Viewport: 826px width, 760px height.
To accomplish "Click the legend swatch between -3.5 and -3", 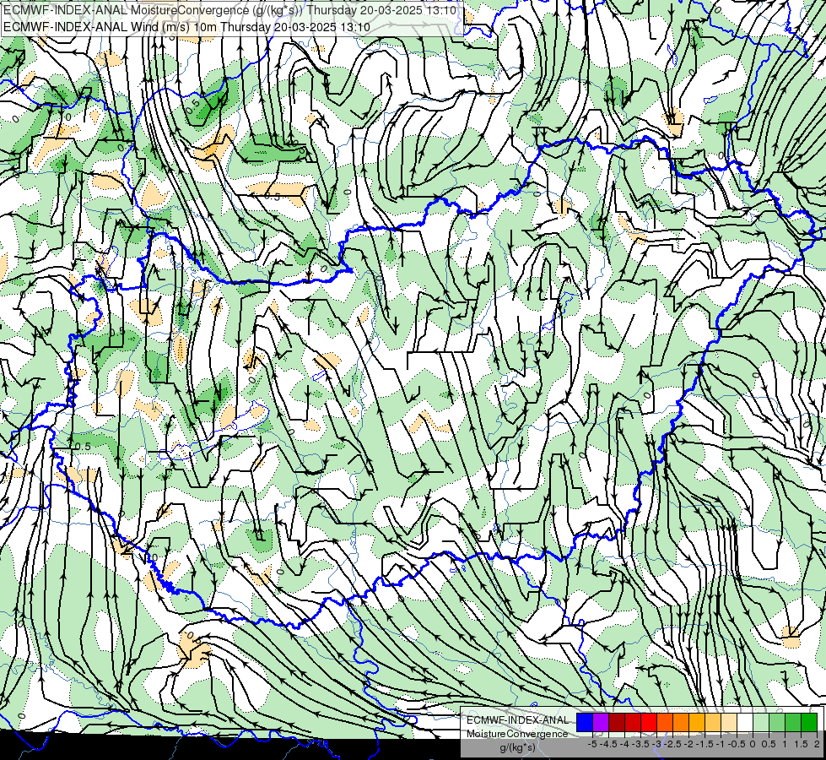I will click(649, 722).
